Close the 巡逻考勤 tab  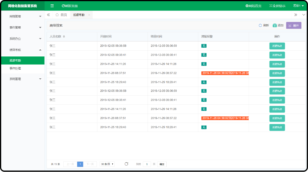(x=89, y=15)
